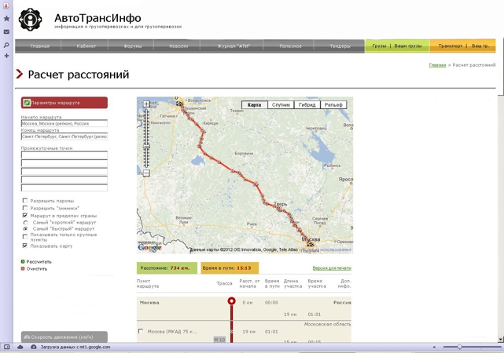Open Версия для печати link
The width and height of the screenshot is (504, 353).
pos(332,268)
